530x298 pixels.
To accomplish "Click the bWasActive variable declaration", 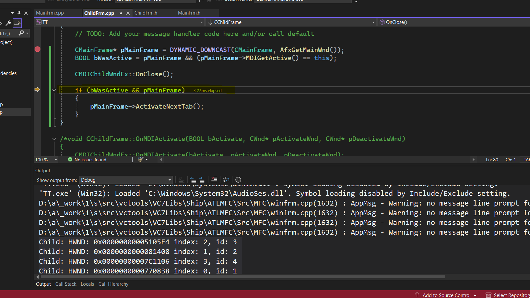I will 113,58.
